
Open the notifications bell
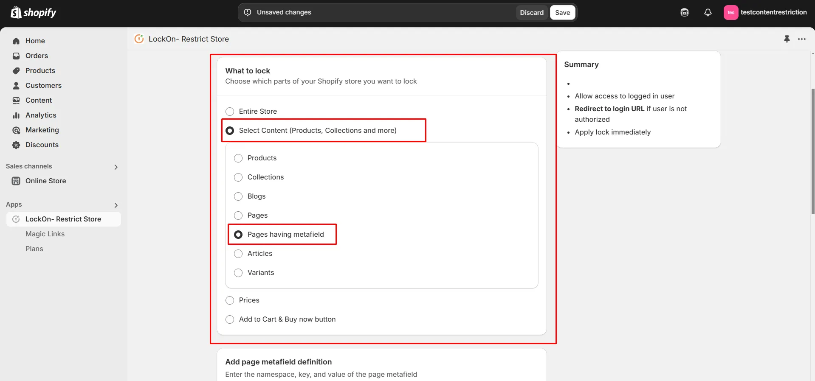pos(708,13)
